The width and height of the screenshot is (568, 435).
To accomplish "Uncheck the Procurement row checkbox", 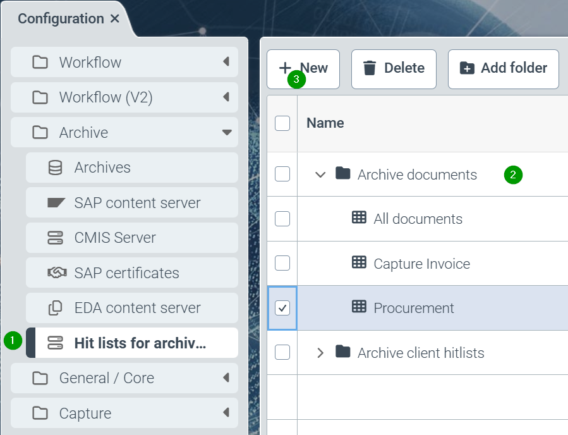I will click(x=282, y=308).
